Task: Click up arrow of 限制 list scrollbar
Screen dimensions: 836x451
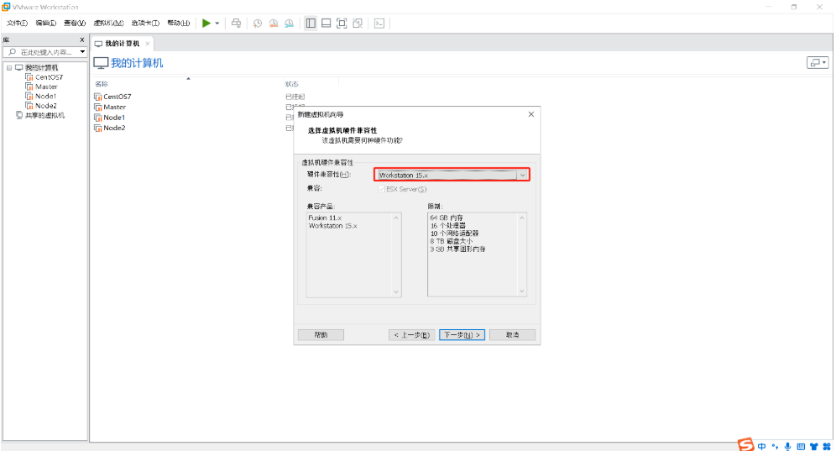Action: coord(522,218)
